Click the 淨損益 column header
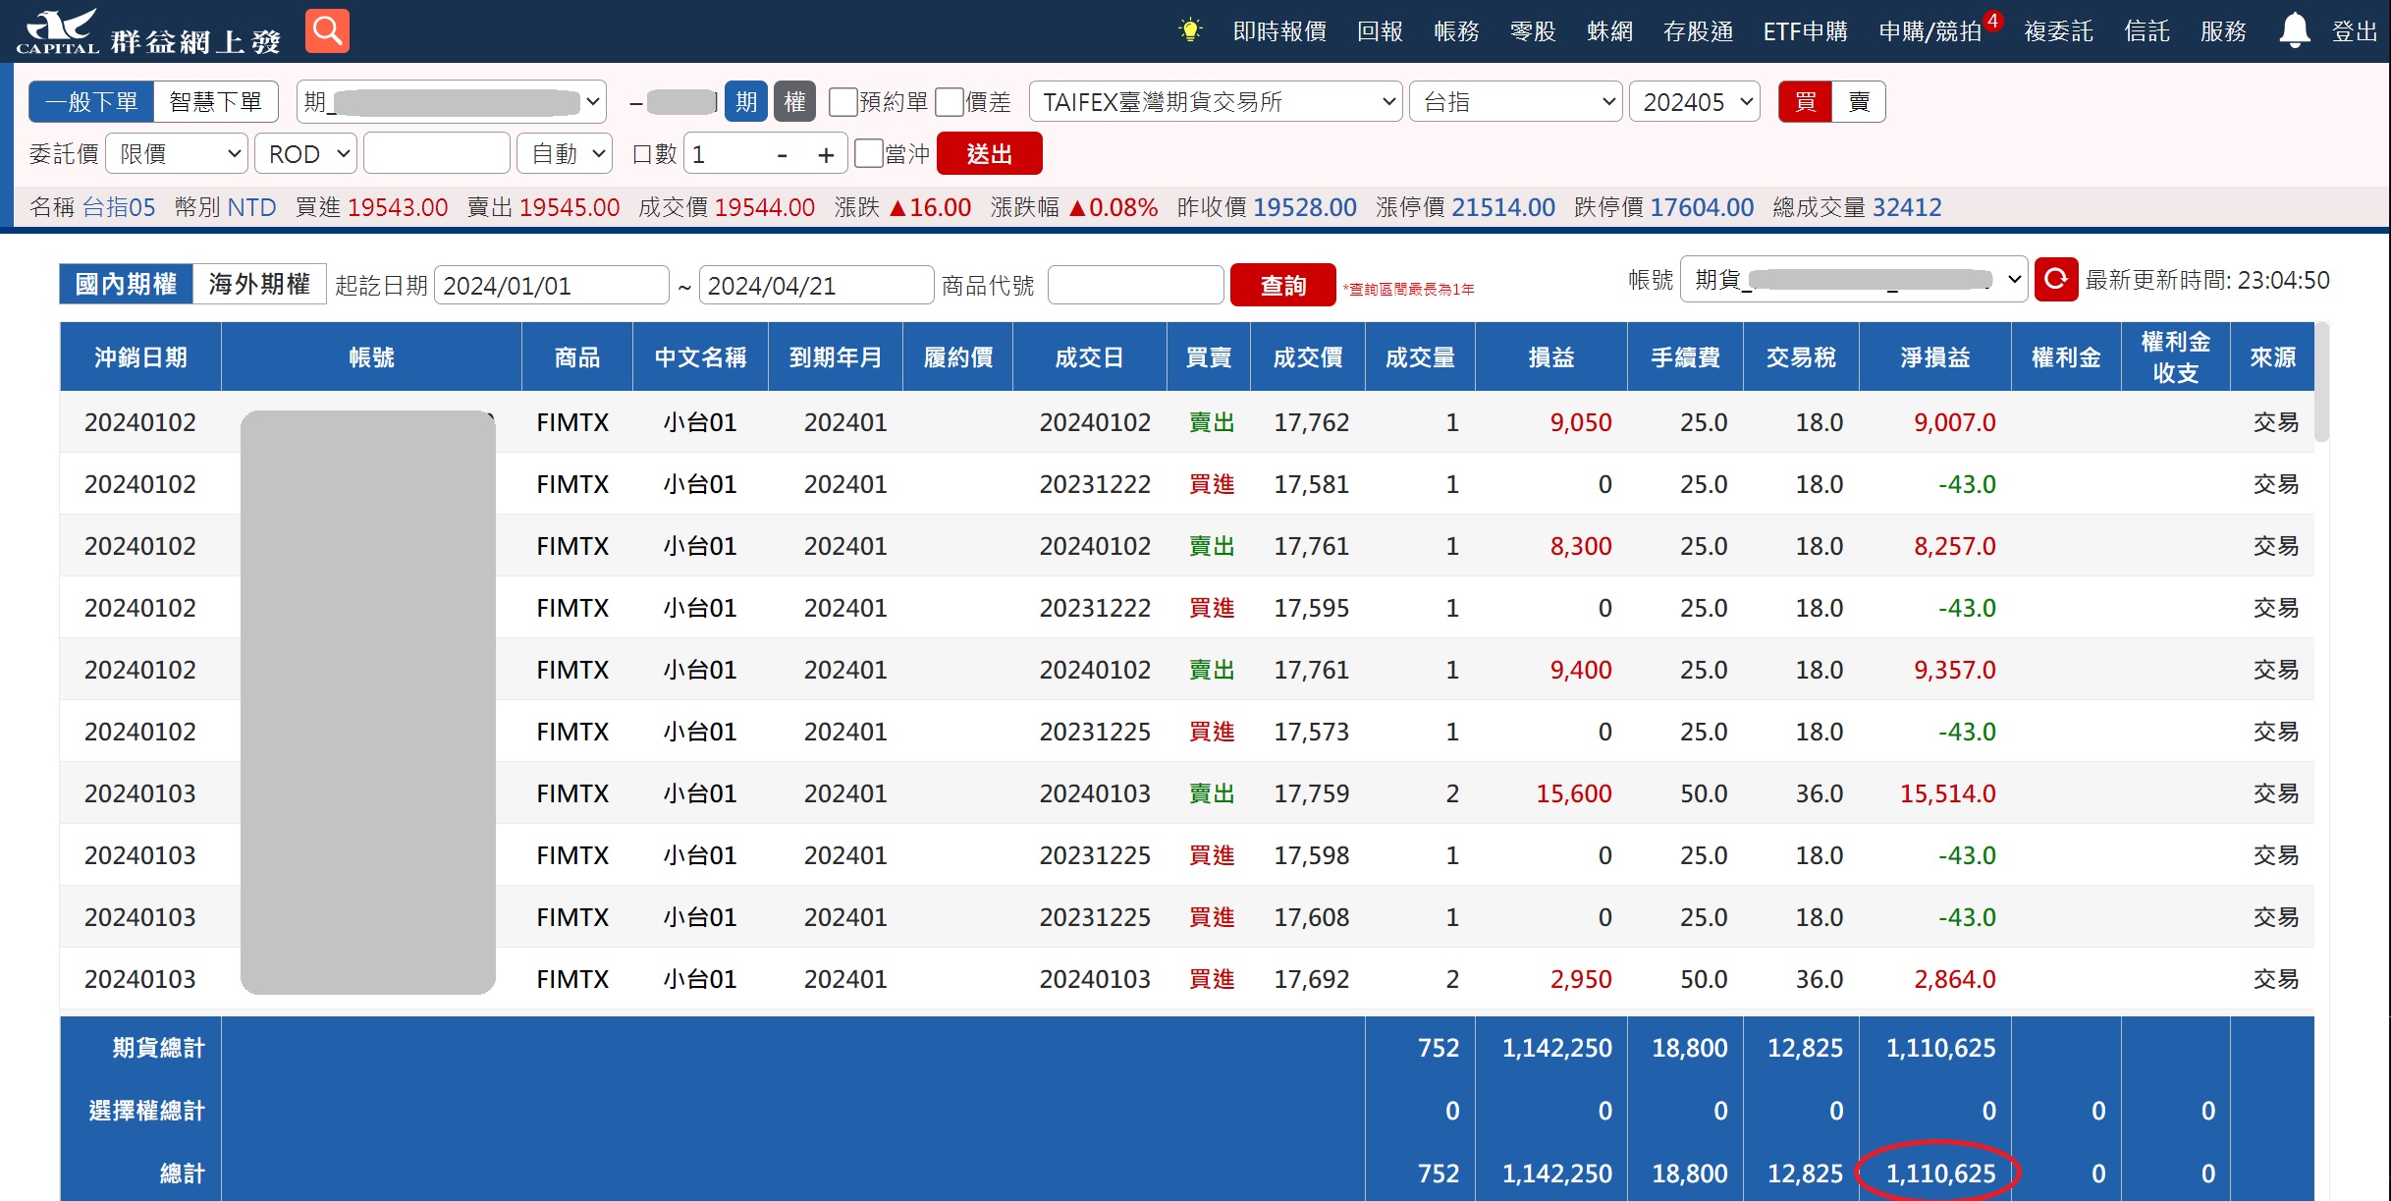 tap(1934, 357)
